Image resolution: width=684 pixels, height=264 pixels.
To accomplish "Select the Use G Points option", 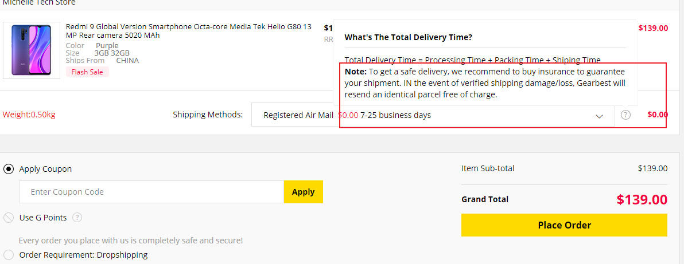I will coord(9,218).
